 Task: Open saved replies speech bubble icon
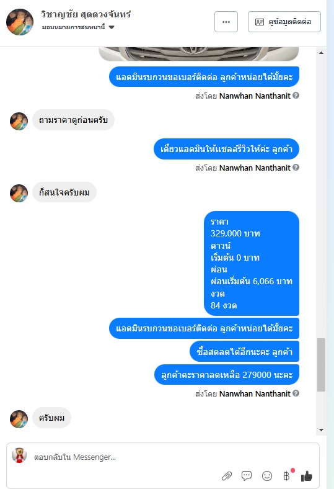click(x=247, y=476)
